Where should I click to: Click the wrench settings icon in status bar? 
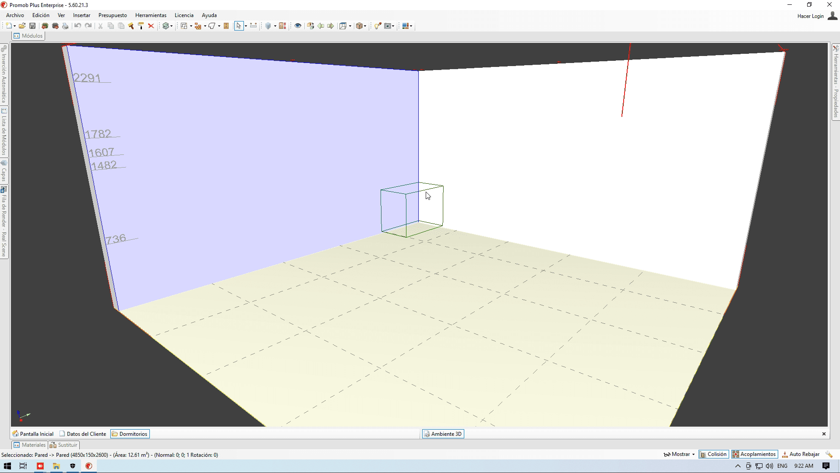pyautogui.click(x=829, y=454)
